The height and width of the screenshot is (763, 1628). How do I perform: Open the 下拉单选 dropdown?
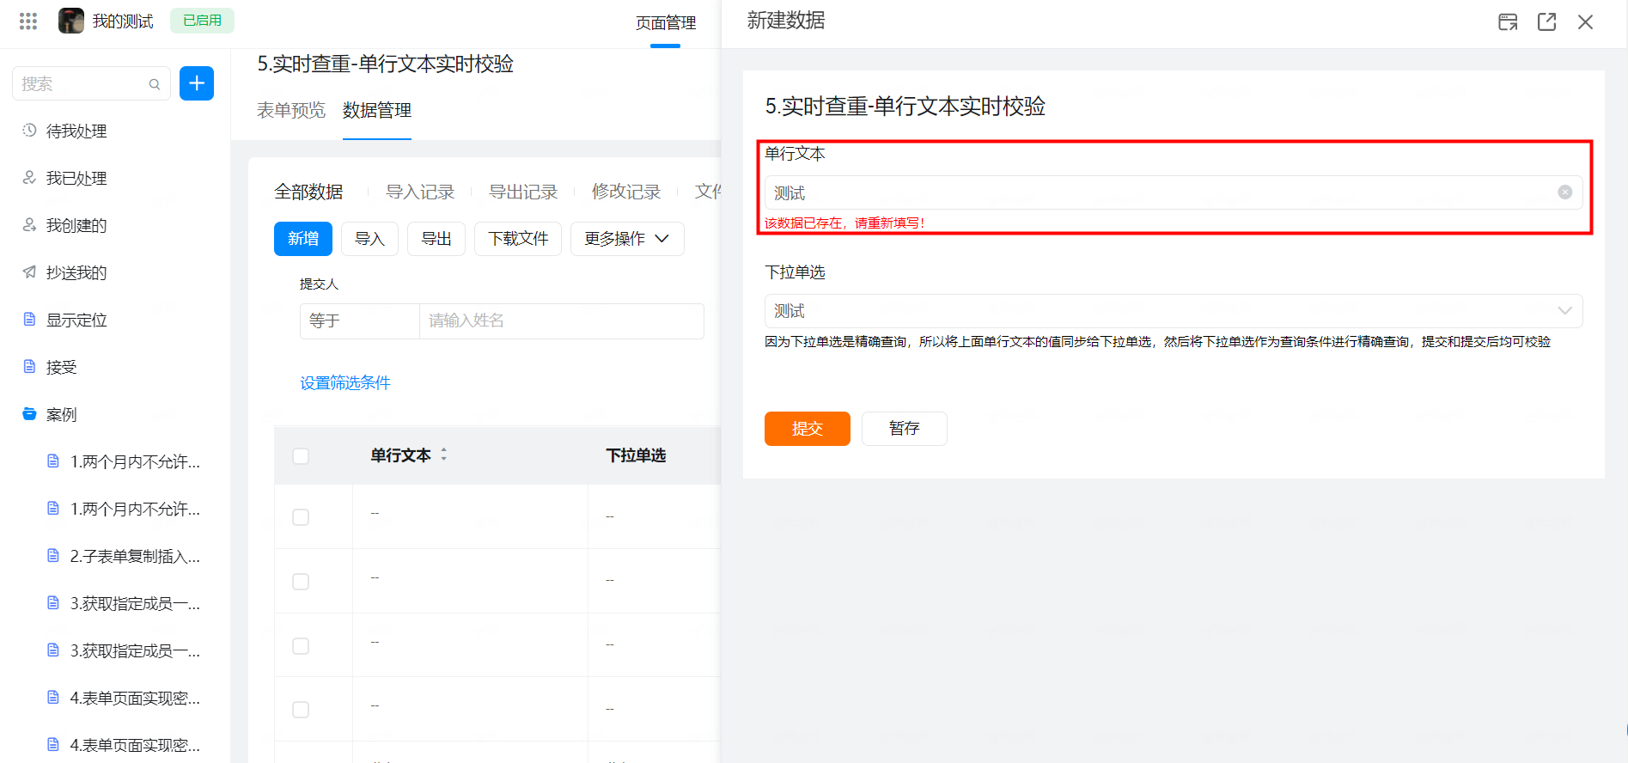coord(1174,311)
